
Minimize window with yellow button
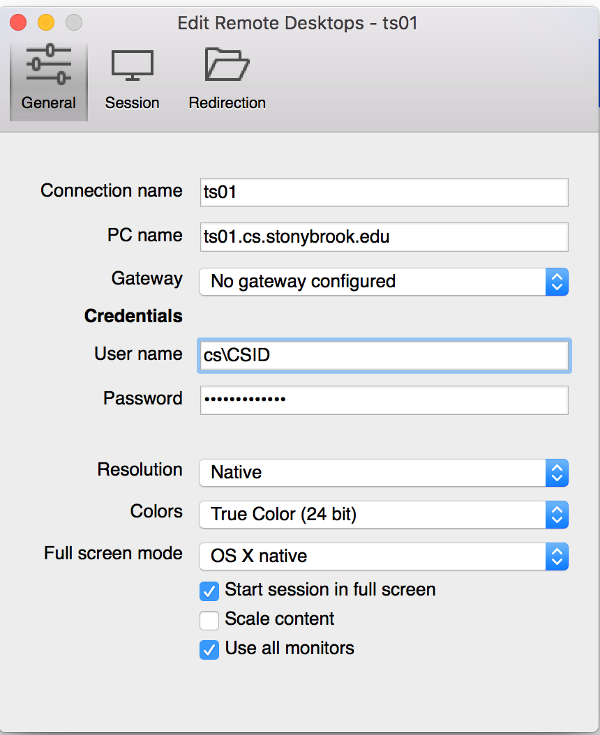pos(46,23)
